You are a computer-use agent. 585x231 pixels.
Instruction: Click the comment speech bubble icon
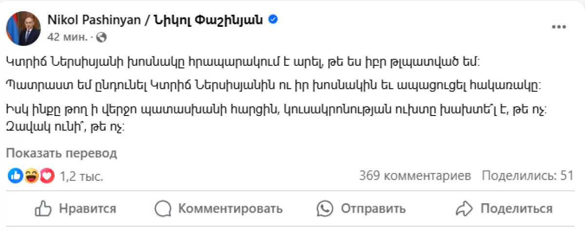[162, 209]
